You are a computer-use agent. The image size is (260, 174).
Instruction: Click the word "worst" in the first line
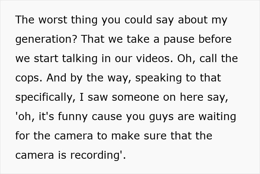pyautogui.click(x=53, y=20)
